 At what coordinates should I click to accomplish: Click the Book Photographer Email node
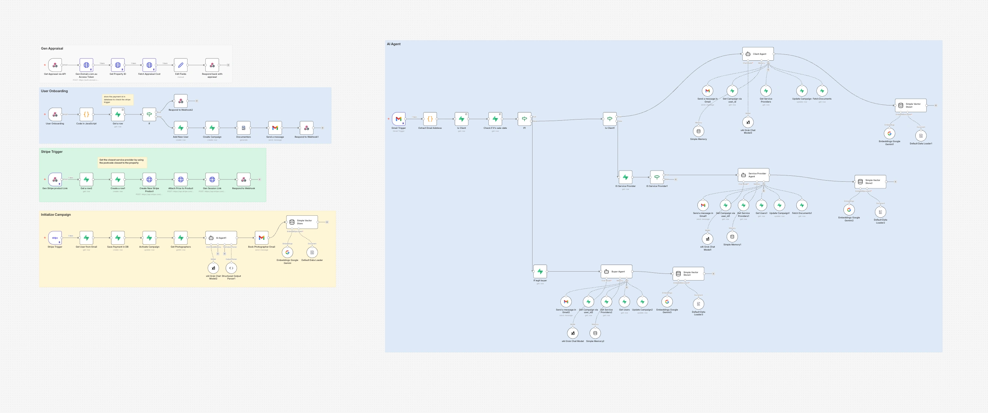tap(262, 238)
